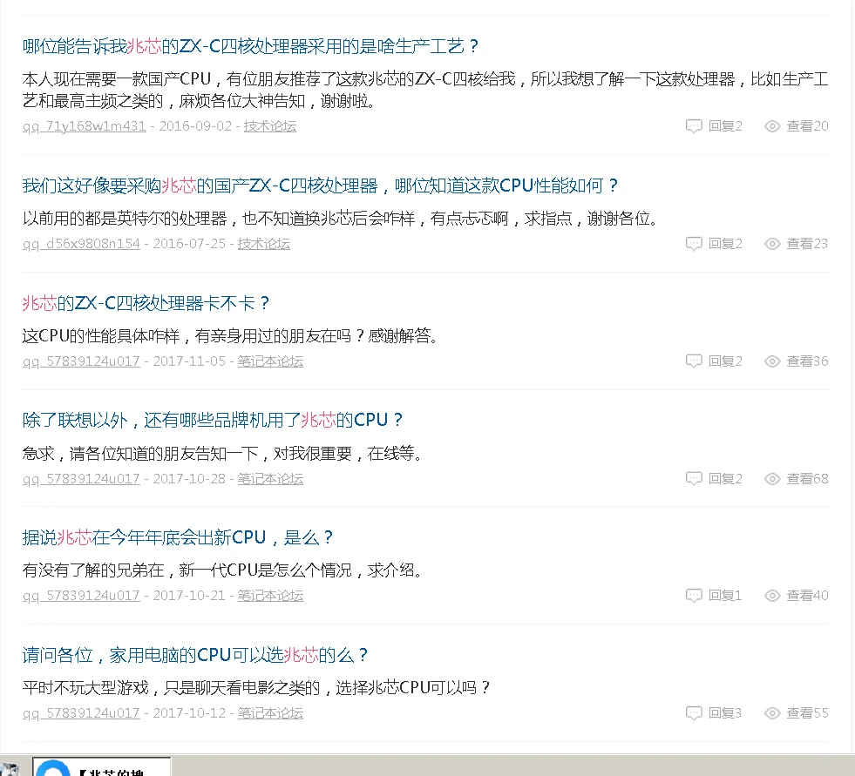
Task: Click 回复3 on the 2017-10-12 post
Action: [724, 713]
